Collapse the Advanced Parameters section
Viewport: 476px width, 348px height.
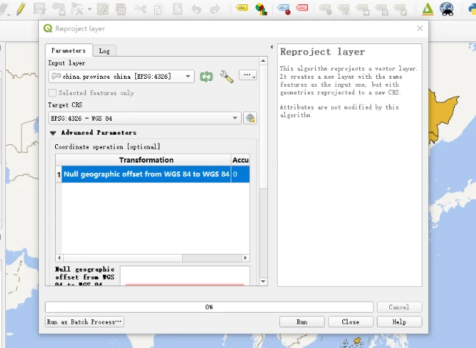tap(53, 133)
